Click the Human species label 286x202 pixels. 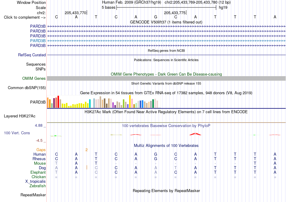click(x=39, y=154)
